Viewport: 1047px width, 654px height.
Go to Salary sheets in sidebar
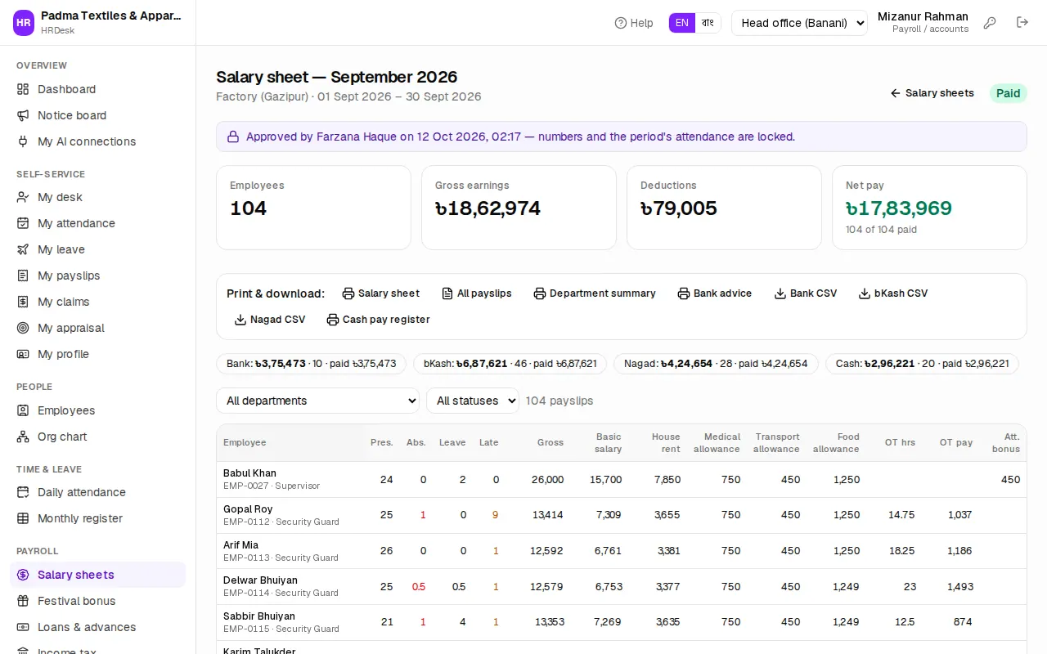(x=97, y=575)
